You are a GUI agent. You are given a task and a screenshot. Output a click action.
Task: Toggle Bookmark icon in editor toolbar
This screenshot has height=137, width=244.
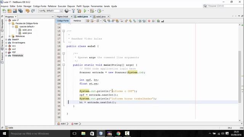click(x=135, y=21)
